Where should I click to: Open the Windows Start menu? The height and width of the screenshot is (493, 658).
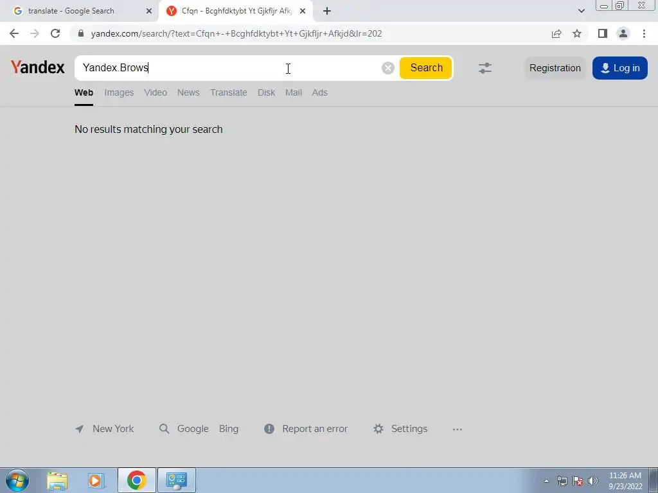coord(17,480)
